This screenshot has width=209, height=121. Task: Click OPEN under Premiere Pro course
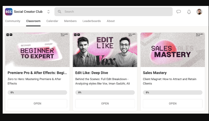point(37,104)
